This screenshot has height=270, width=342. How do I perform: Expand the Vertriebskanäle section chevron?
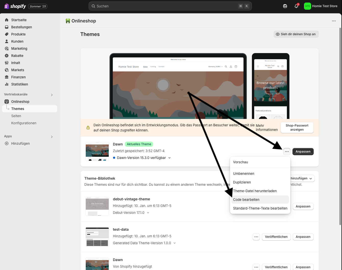(x=52, y=94)
